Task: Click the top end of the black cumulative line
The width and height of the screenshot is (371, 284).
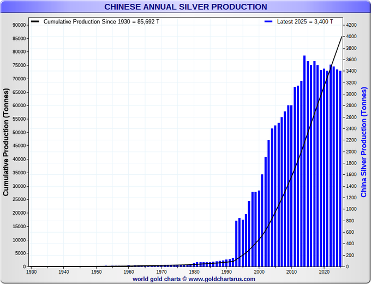Action: pyautogui.click(x=342, y=37)
